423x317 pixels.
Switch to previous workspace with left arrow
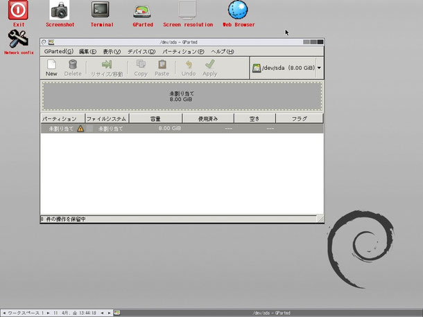pyautogui.click(x=4, y=313)
